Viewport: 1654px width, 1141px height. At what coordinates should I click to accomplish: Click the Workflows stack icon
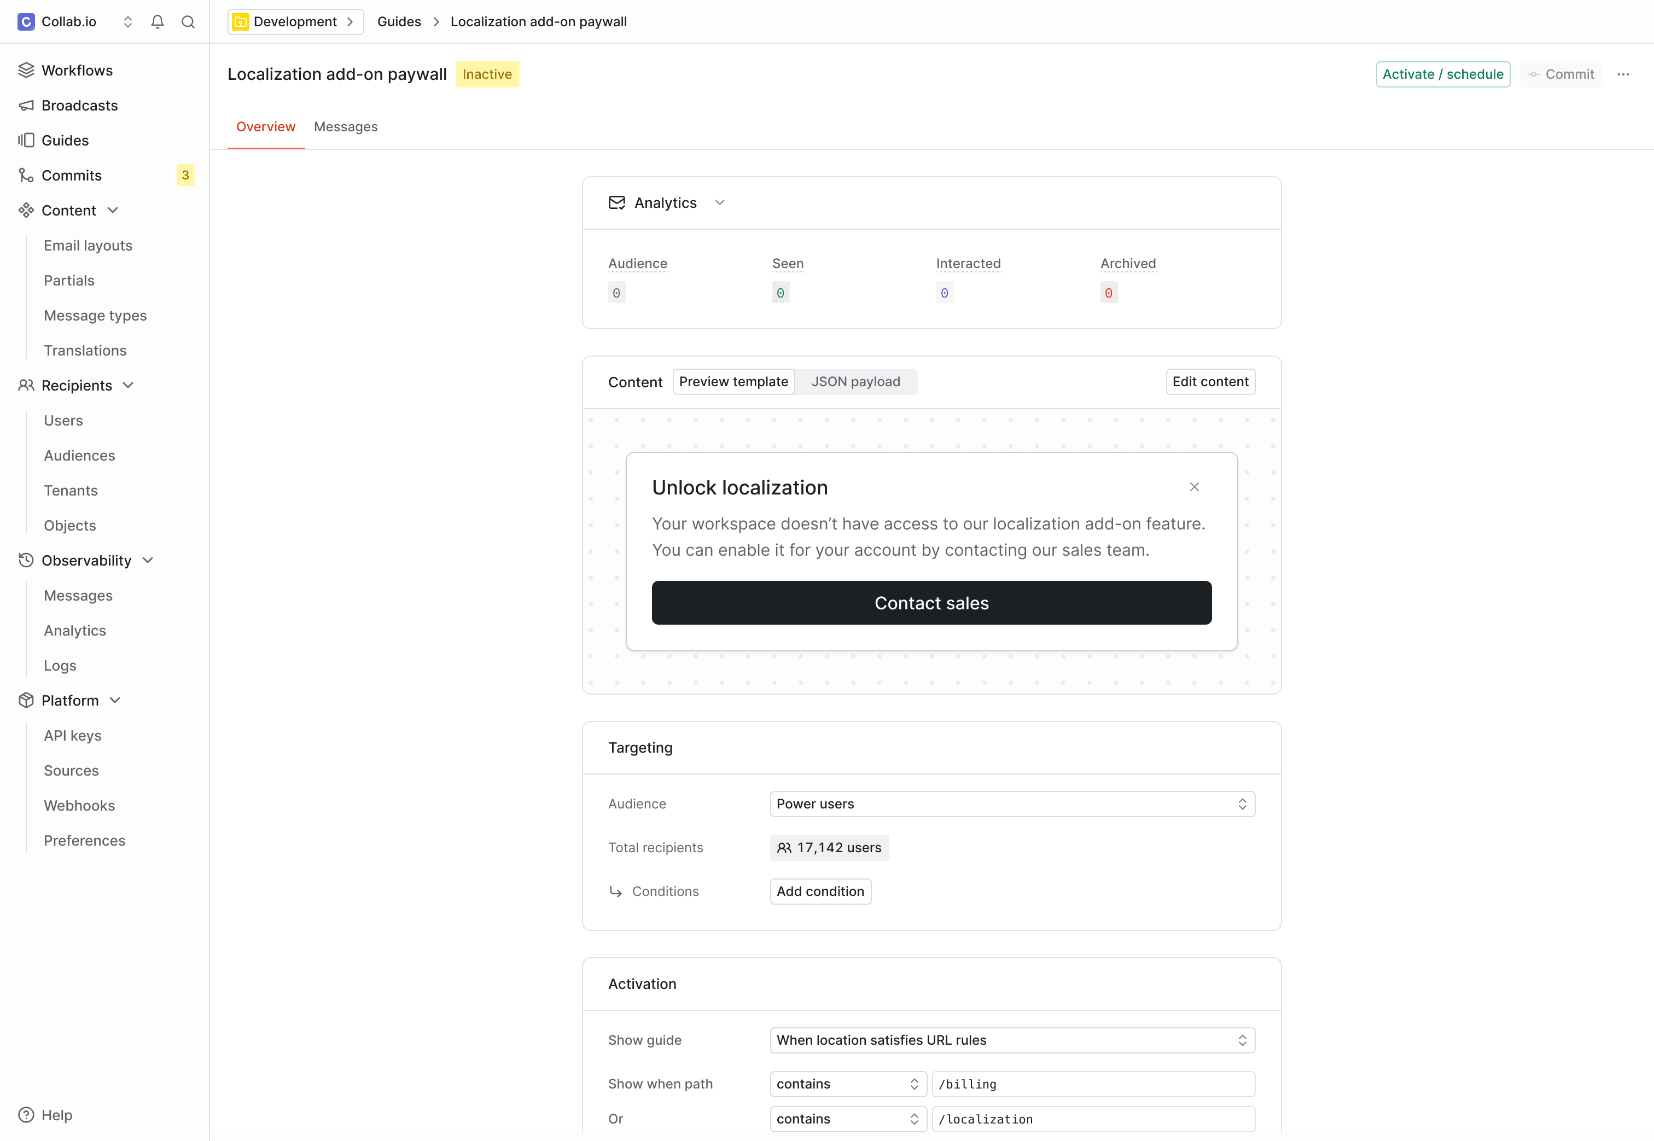click(x=26, y=70)
